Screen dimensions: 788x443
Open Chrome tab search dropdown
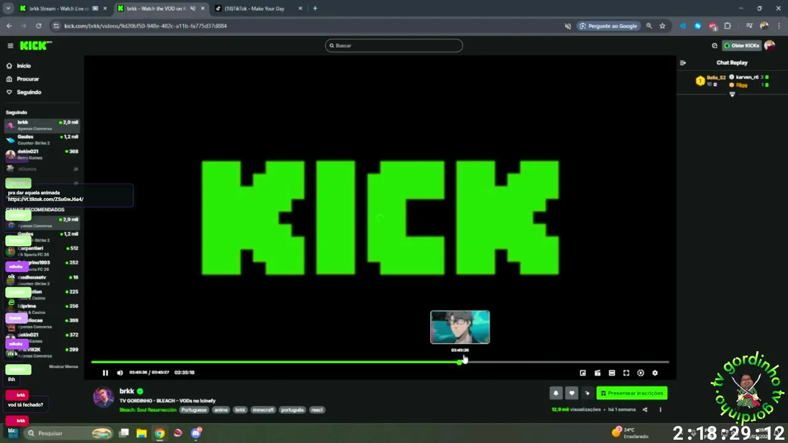[x=8, y=9]
